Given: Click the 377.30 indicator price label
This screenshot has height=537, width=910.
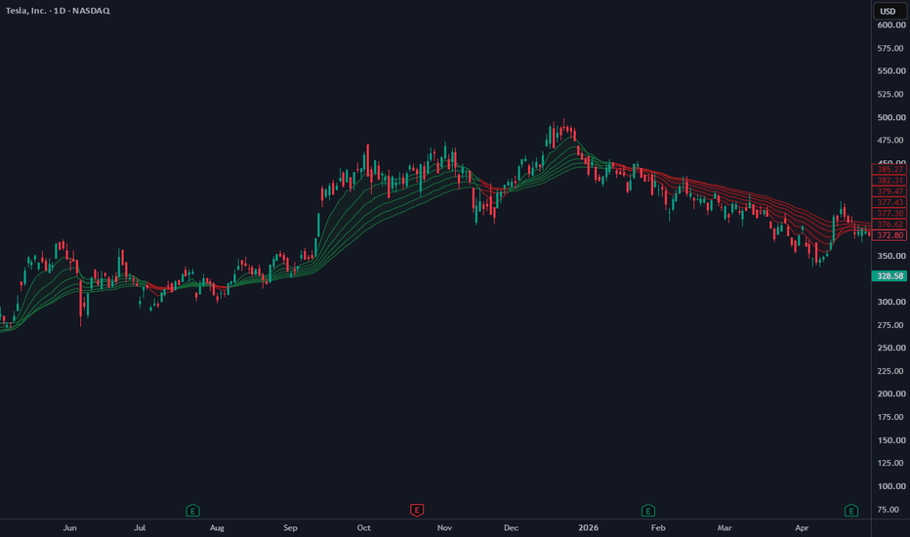Looking at the screenshot, I should pos(889,213).
